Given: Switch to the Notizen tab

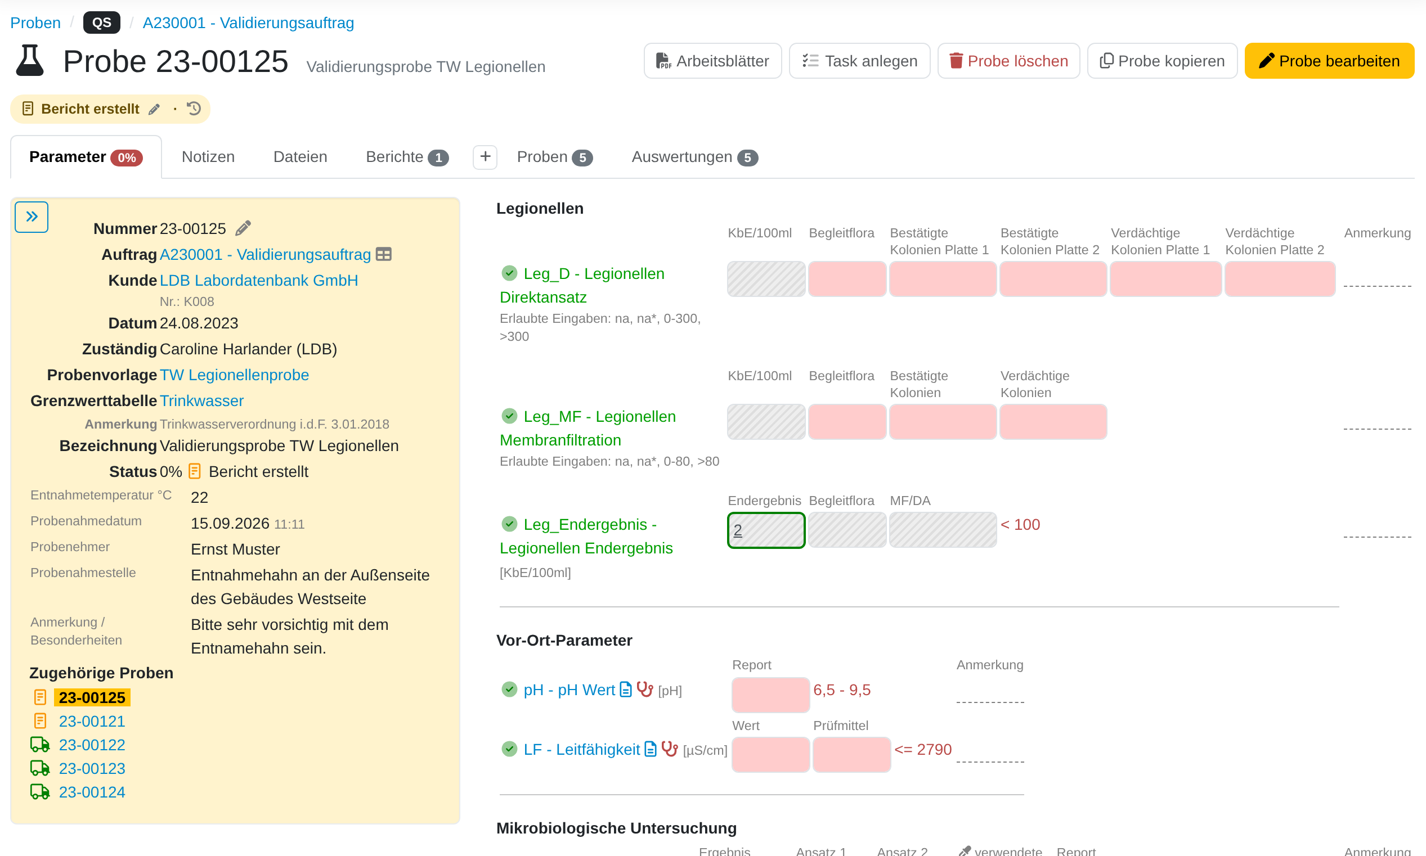Looking at the screenshot, I should pos(208,157).
